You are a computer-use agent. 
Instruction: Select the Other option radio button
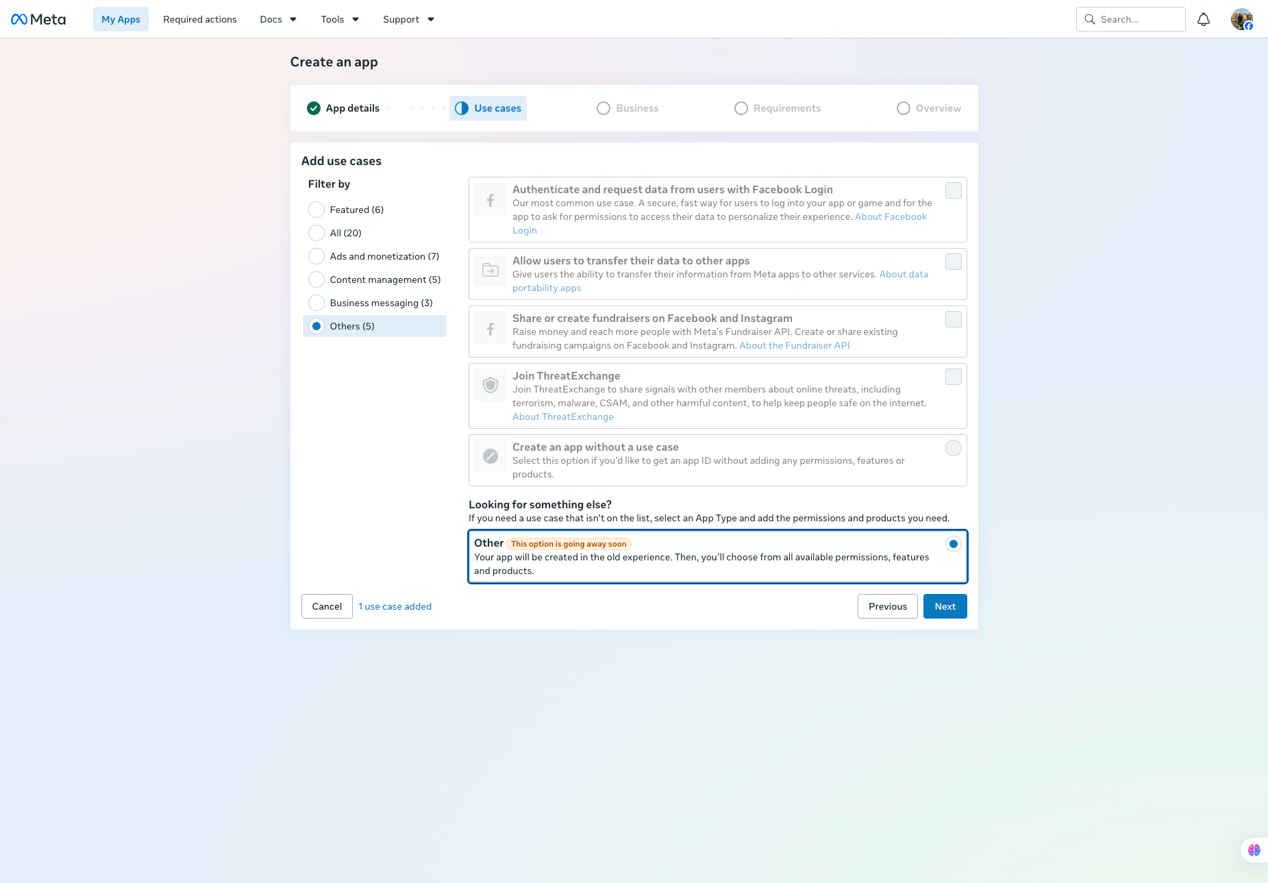[954, 544]
